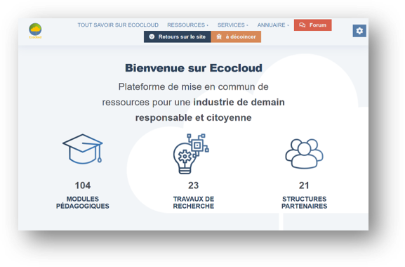This screenshot has height=267, width=405.
Task: Open the TRAVAUX DE RECHERCHE link
Action: pyautogui.click(x=194, y=202)
